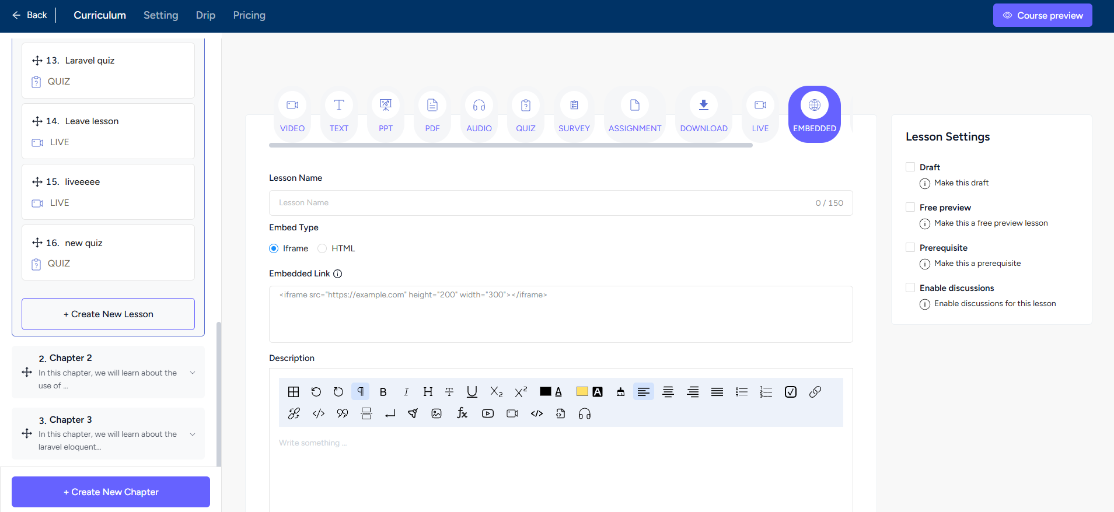Image resolution: width=1114 pixels, height=512 pixels.
Task: Insert a table in the description editor
Action: (x=294, y=392)
